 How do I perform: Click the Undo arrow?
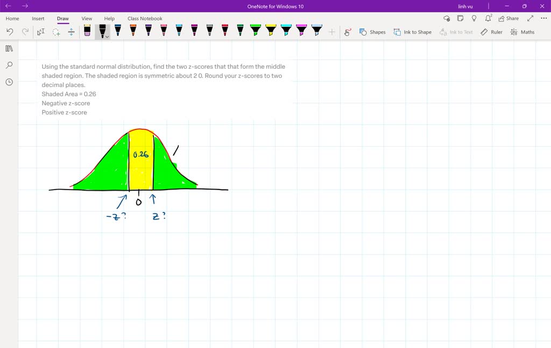(9, 32)
